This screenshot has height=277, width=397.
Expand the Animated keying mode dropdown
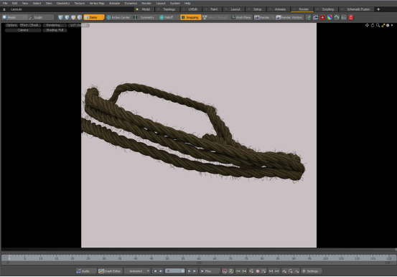[x=138, y=271]
